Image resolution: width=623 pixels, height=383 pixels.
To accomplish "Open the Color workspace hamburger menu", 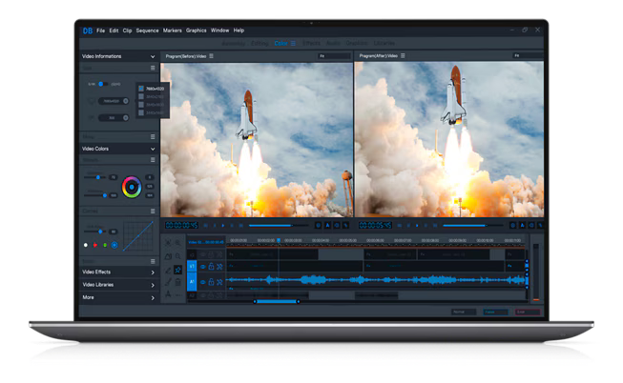I will (293, 43).
